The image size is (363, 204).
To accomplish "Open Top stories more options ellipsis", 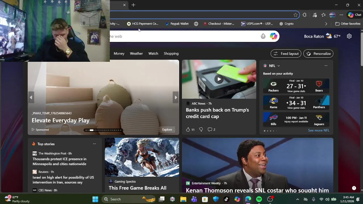I will 94,144.
